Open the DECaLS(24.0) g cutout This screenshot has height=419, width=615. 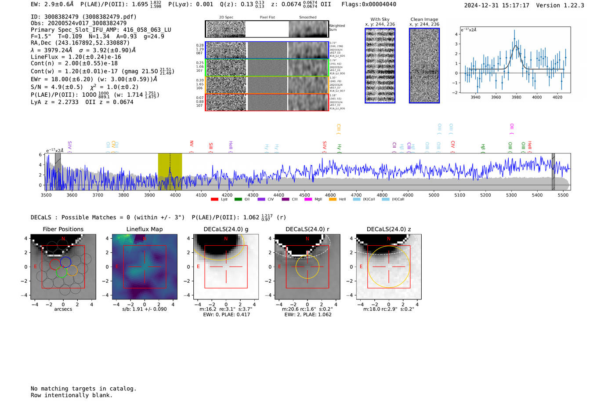[x=226, y=266]
